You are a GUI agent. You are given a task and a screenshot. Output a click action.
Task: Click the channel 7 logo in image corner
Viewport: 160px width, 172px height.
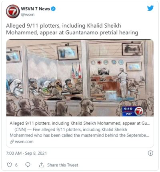(x=139, y=111)
